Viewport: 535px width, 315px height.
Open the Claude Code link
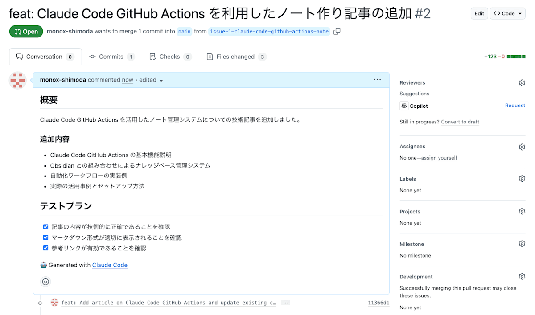click(x=110, y=265)
